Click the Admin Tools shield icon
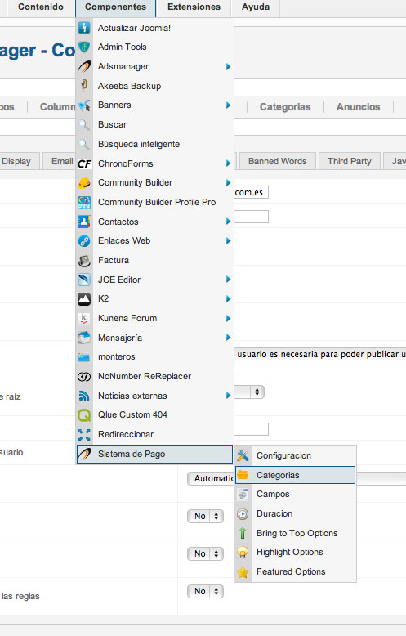The width and height of the screenshot is (406, 636). tap(84, 47)
